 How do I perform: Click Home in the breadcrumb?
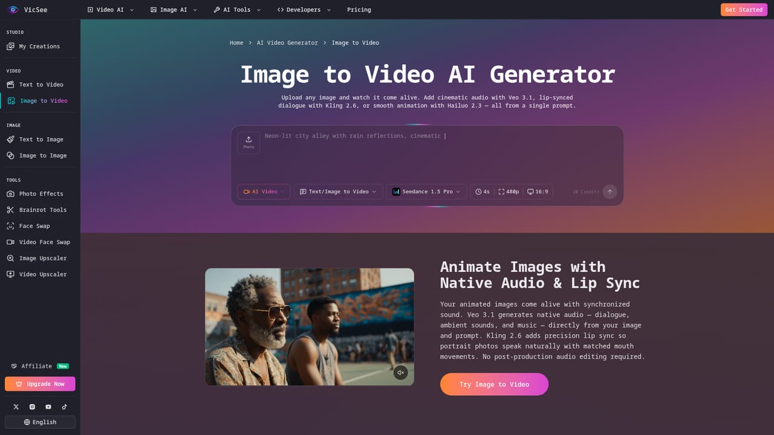[236, 43]
